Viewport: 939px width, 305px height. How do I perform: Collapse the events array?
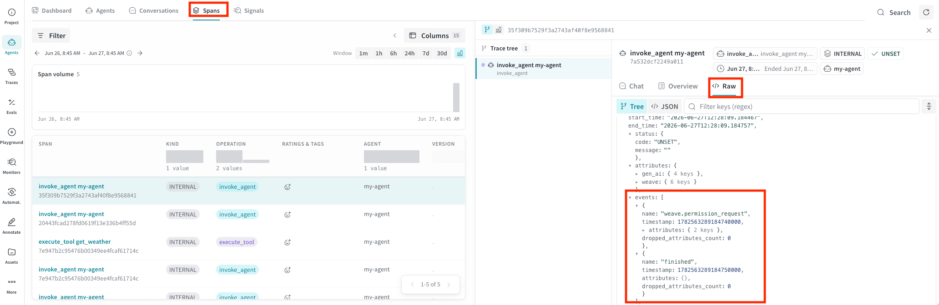[630, 197]
